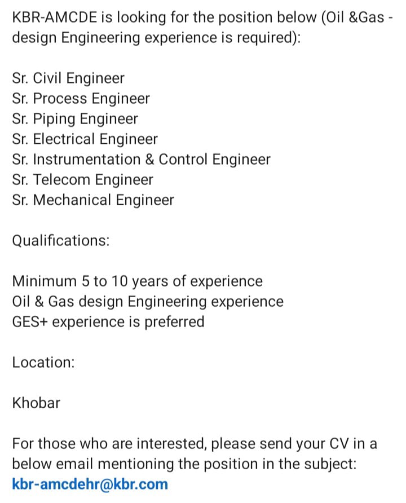Tap the "GES+ experience is preferred" line
Screen dimensions: 406x503
click(x=108, y=322)
